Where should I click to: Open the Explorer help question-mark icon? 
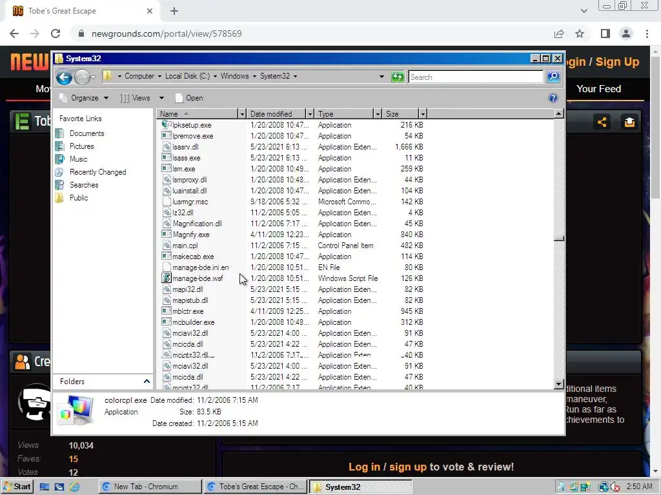[x=553, y=98]
